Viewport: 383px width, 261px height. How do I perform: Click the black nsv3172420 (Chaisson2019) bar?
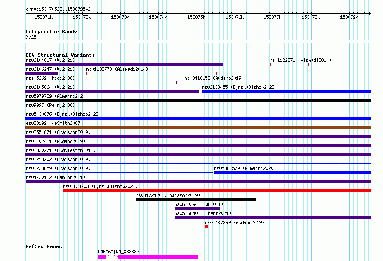coord(196,200)
